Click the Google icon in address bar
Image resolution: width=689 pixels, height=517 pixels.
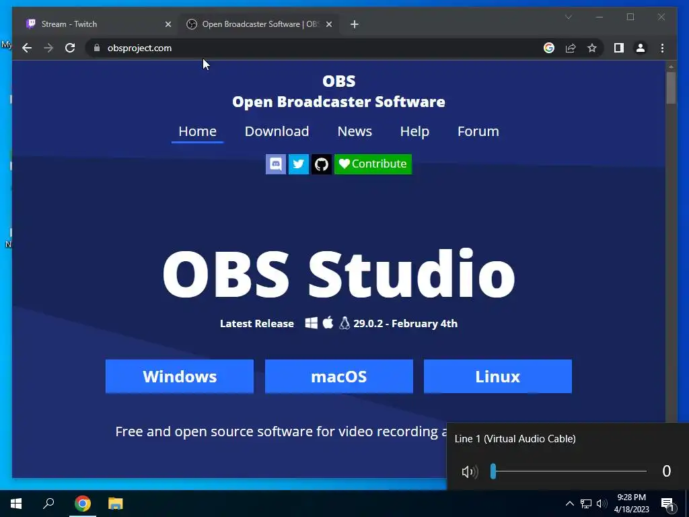(549, 48)
